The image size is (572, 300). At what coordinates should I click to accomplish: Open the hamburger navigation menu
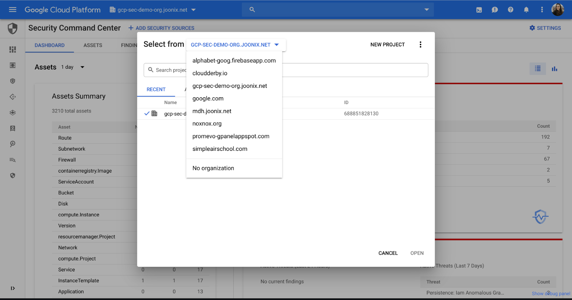[13, 10]
